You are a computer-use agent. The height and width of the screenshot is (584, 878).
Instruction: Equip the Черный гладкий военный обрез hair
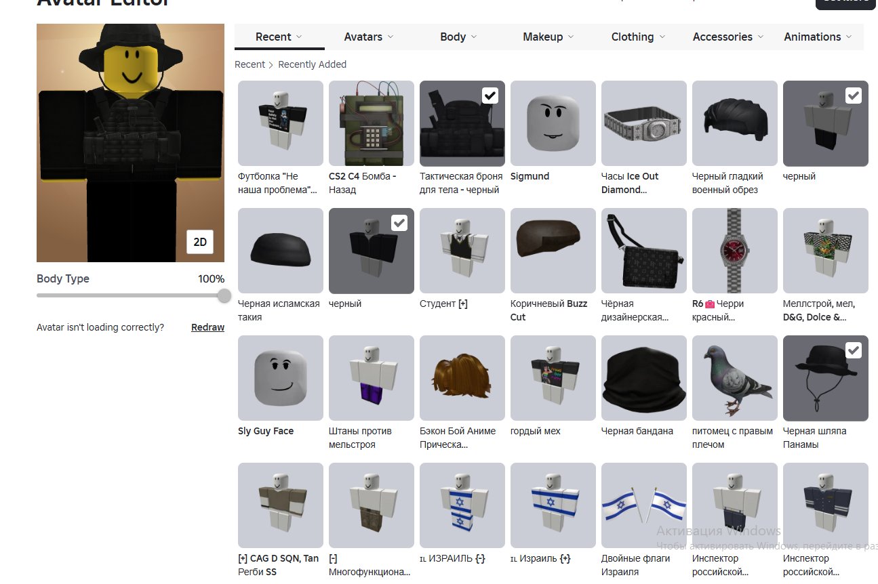pyautogui.click(x=734, y=123)
